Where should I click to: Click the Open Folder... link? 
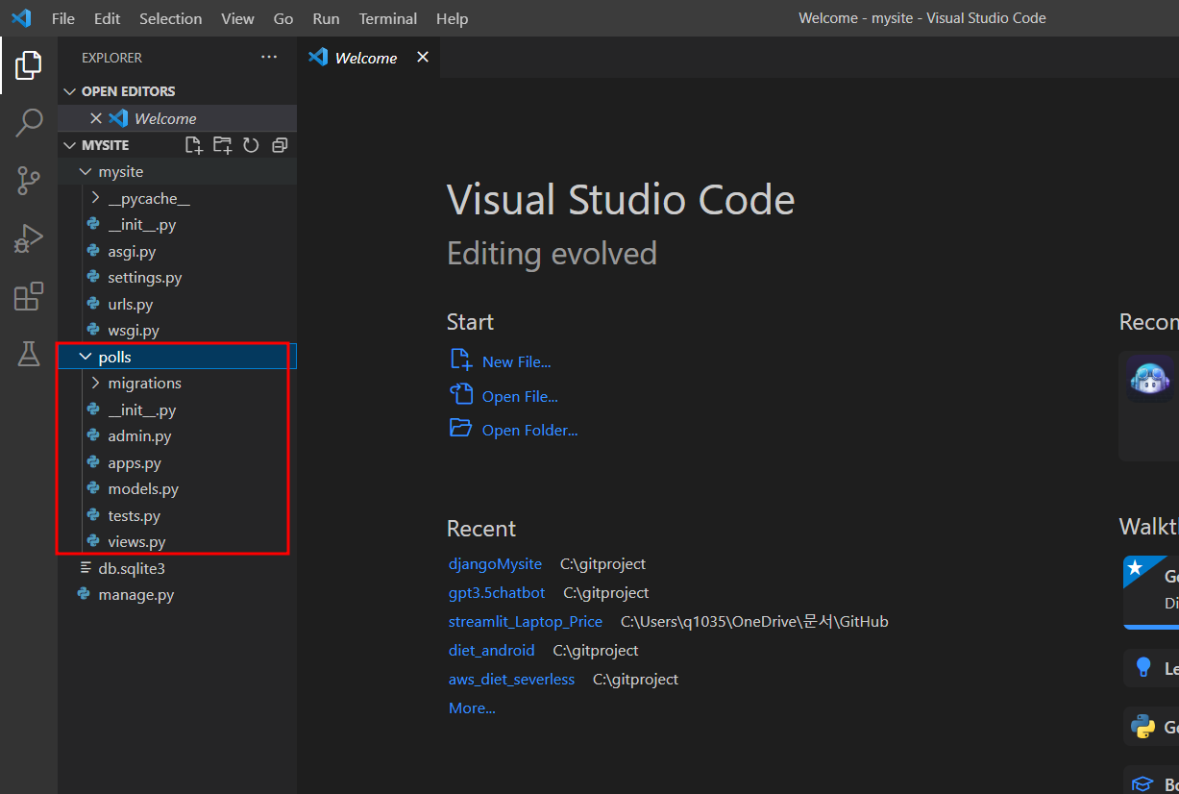[x=529, y=430]
